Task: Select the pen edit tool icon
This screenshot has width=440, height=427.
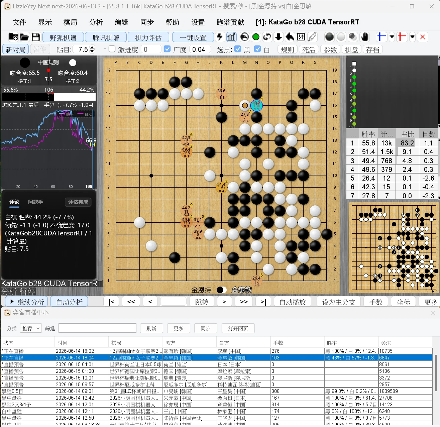Action: tap(312, 37)
